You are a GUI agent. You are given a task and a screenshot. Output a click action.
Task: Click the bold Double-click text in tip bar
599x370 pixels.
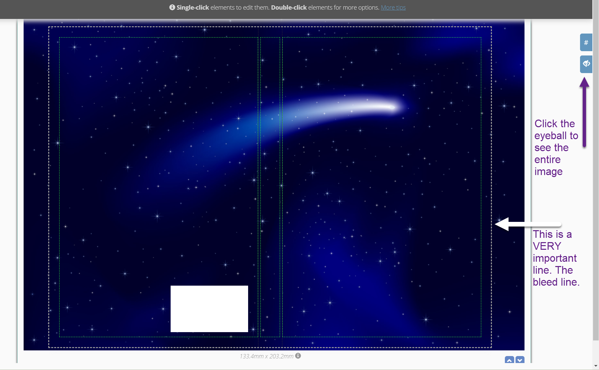289,7
